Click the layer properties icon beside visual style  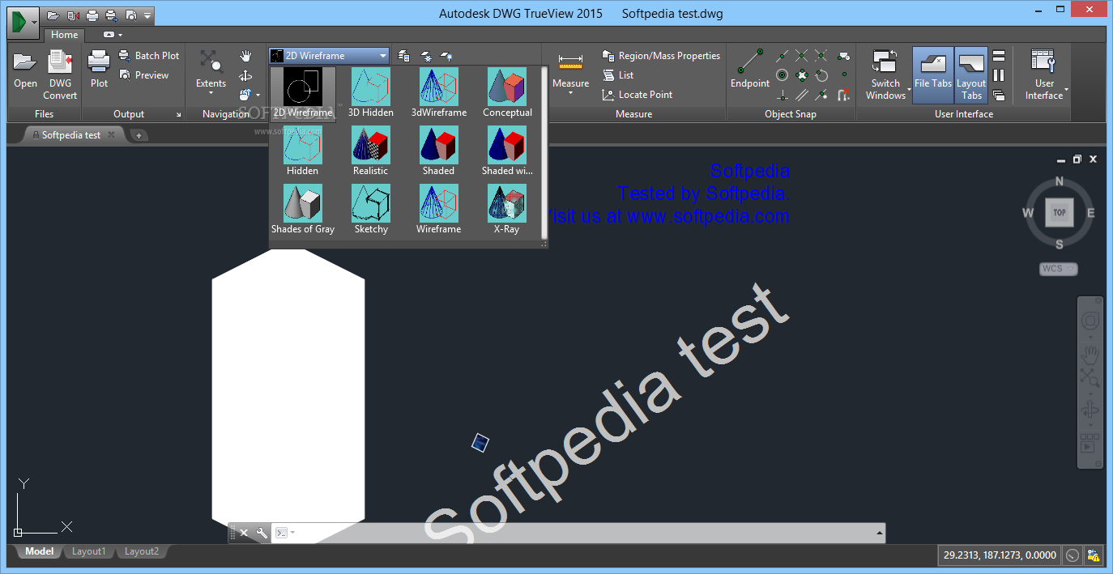coord(404,57)
